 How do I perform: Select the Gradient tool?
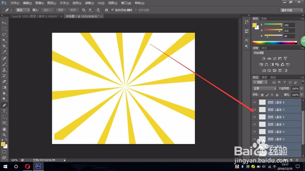coord(4,87)
